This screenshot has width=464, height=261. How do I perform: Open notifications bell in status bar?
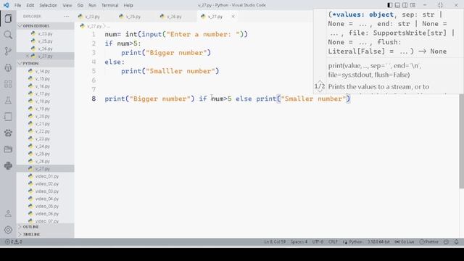click(x=456, y=241)
